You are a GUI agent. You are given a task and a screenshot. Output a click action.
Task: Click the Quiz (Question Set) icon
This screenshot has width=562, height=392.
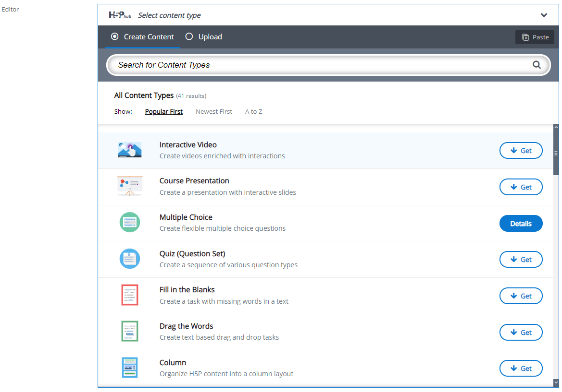pyautogui.click(x=130, y=259)
